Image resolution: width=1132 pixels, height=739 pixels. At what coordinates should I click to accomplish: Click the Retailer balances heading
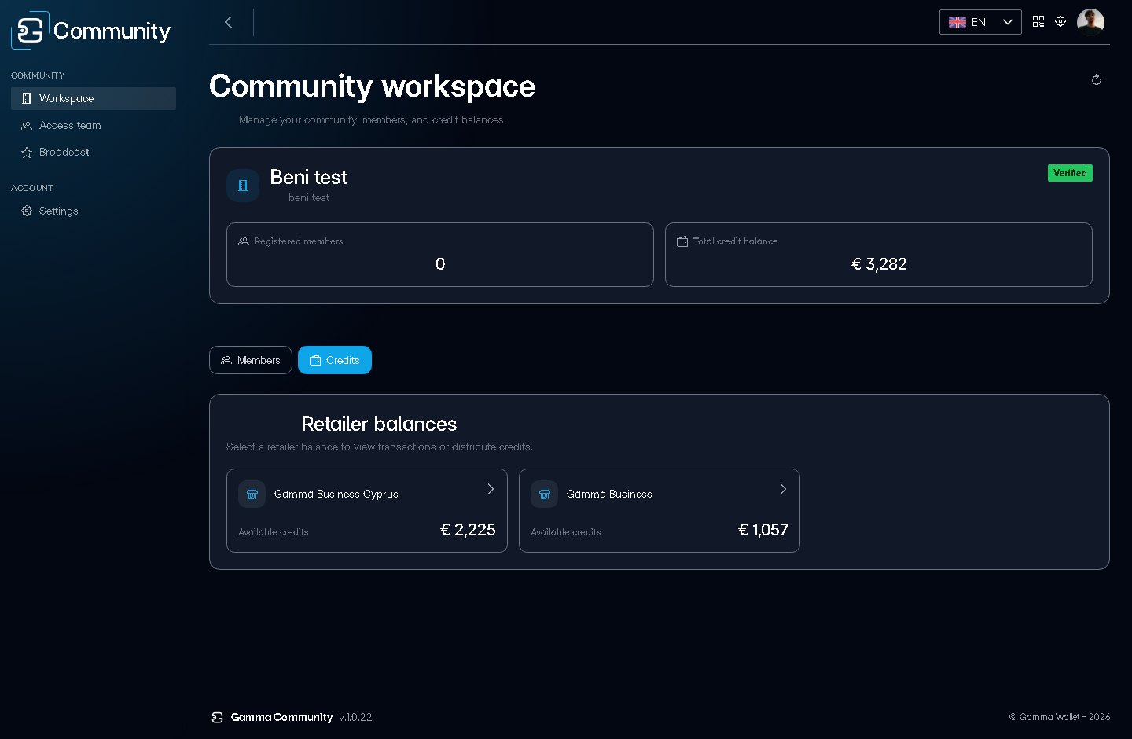point(379,424)
